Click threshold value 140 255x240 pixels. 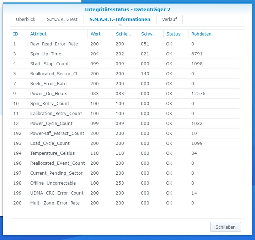pos(145,73)
